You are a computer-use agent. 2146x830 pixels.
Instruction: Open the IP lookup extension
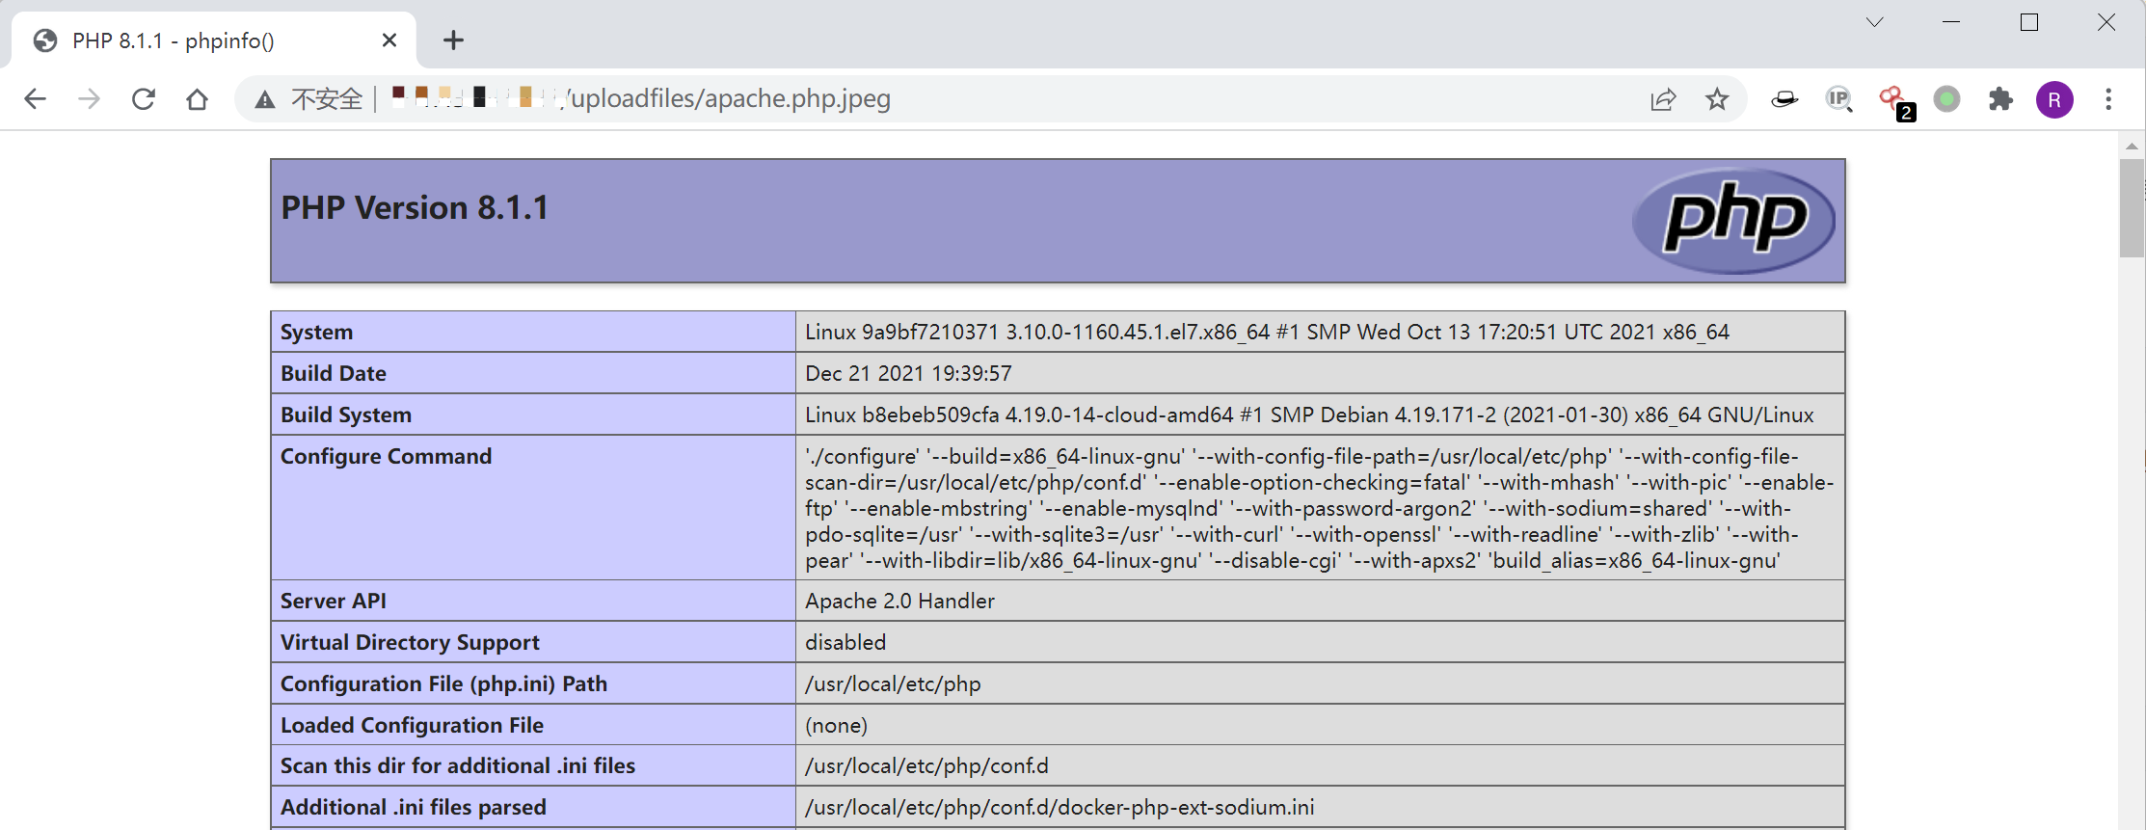(x=1838, y=99)
